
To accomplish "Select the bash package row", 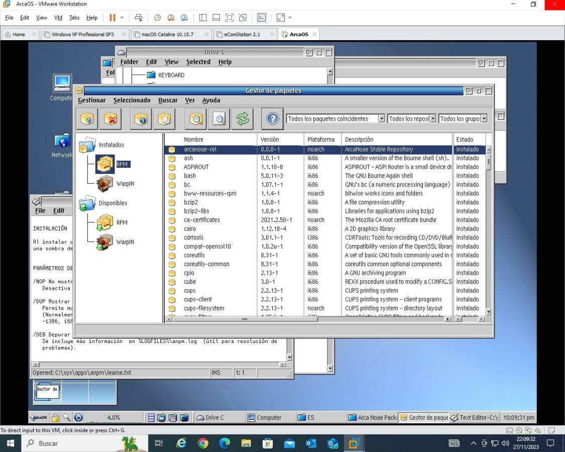I will point(190,176).
